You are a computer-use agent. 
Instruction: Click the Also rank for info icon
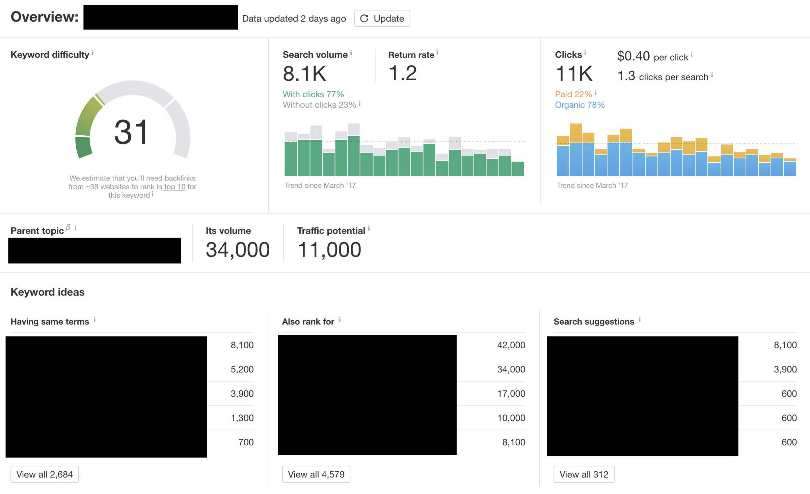click(340, 319)
